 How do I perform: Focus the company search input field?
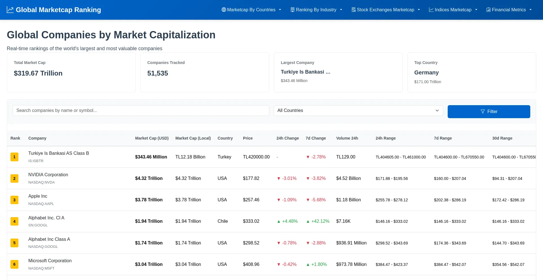coord(141,111)
